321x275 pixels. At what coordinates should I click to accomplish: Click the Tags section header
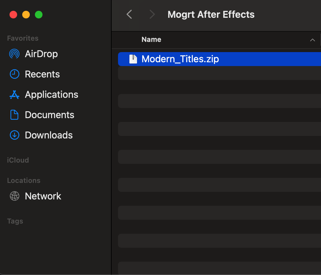(x=15, y=221)
